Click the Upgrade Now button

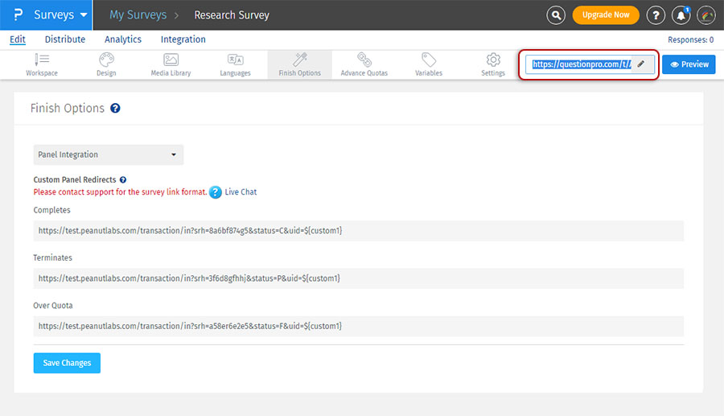tap(606, 15)
